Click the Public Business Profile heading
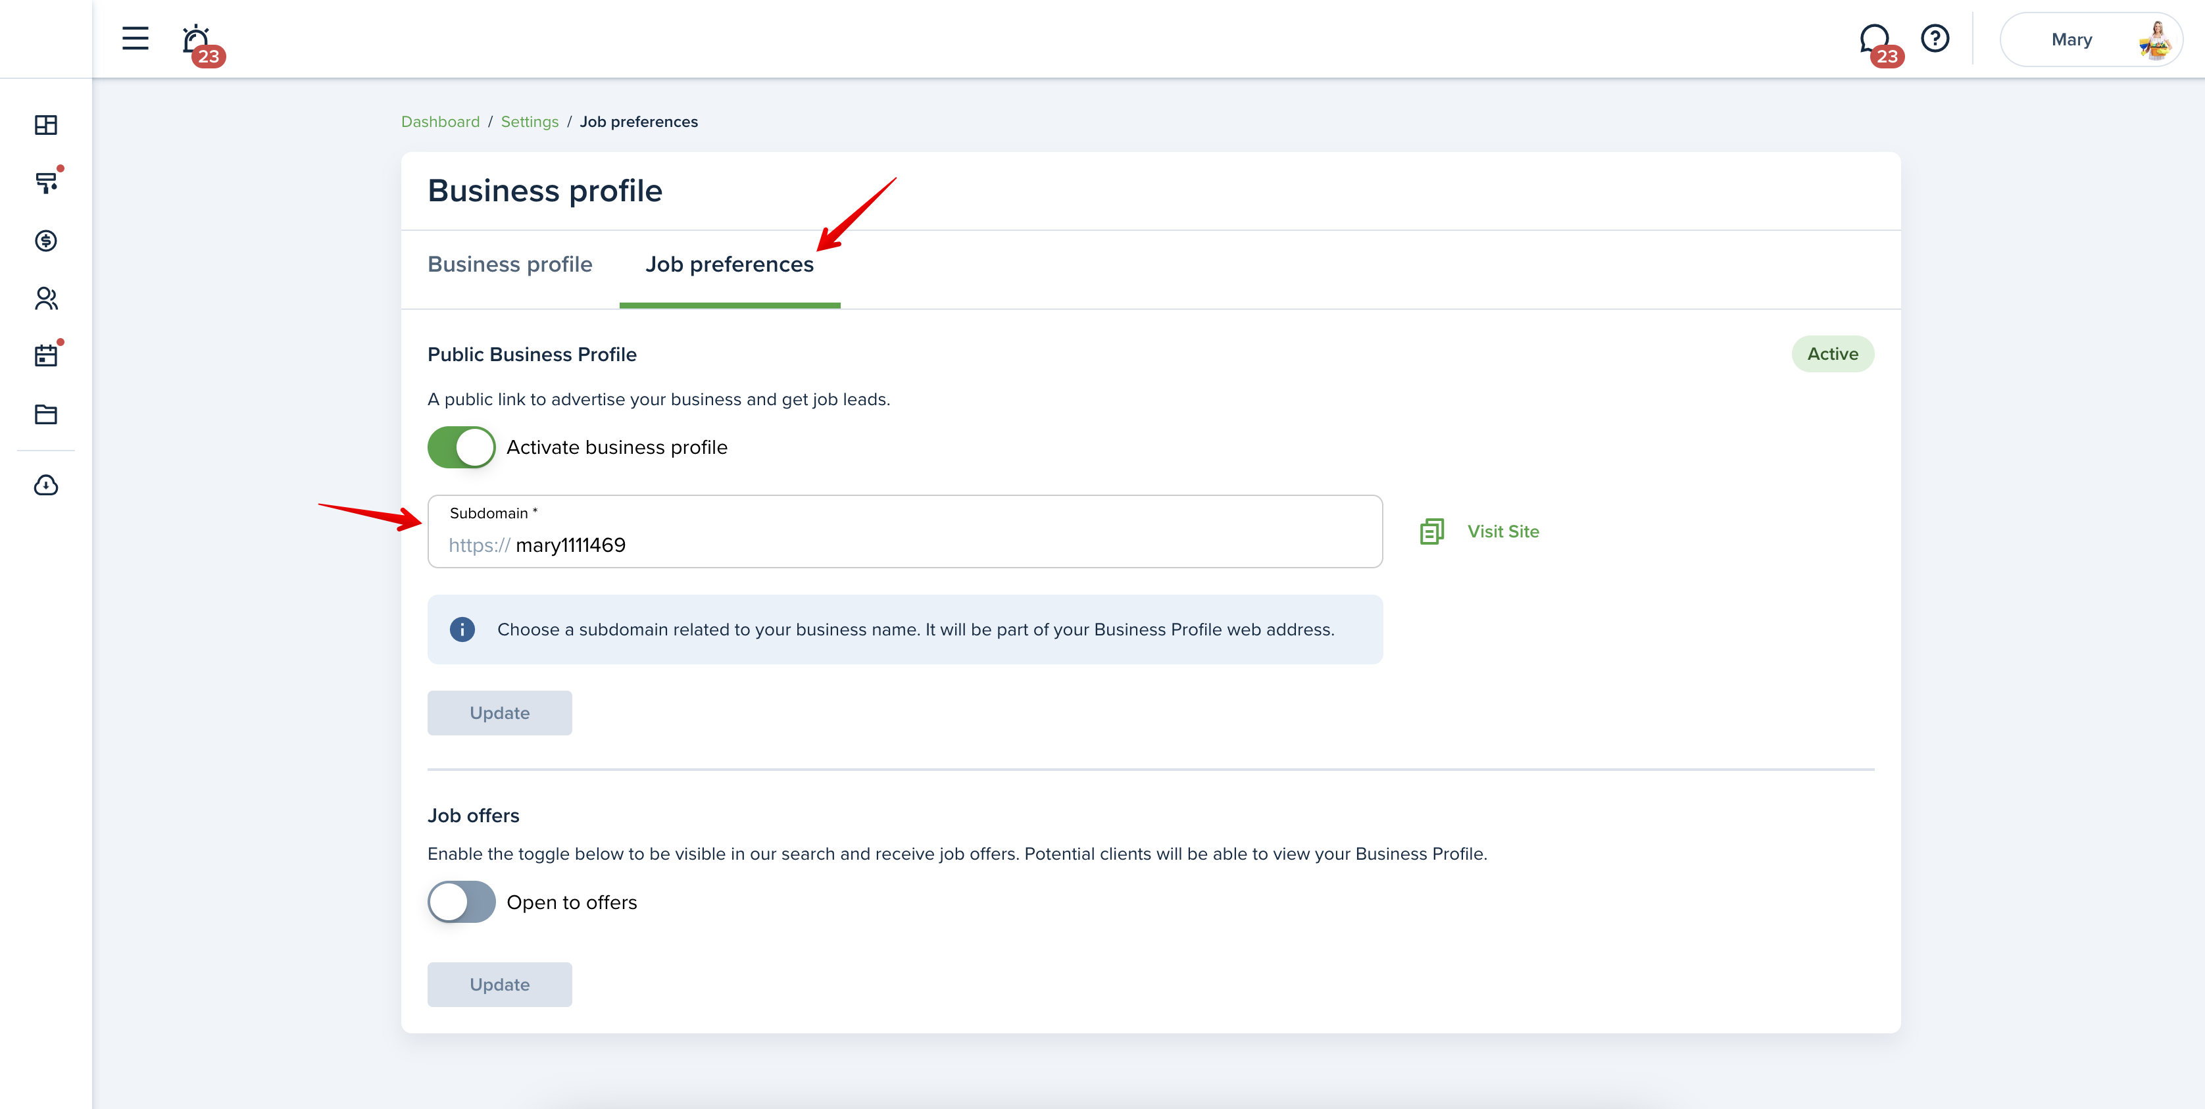Viewport: 2205px width, 1109px height. click(x=532, y=355)
